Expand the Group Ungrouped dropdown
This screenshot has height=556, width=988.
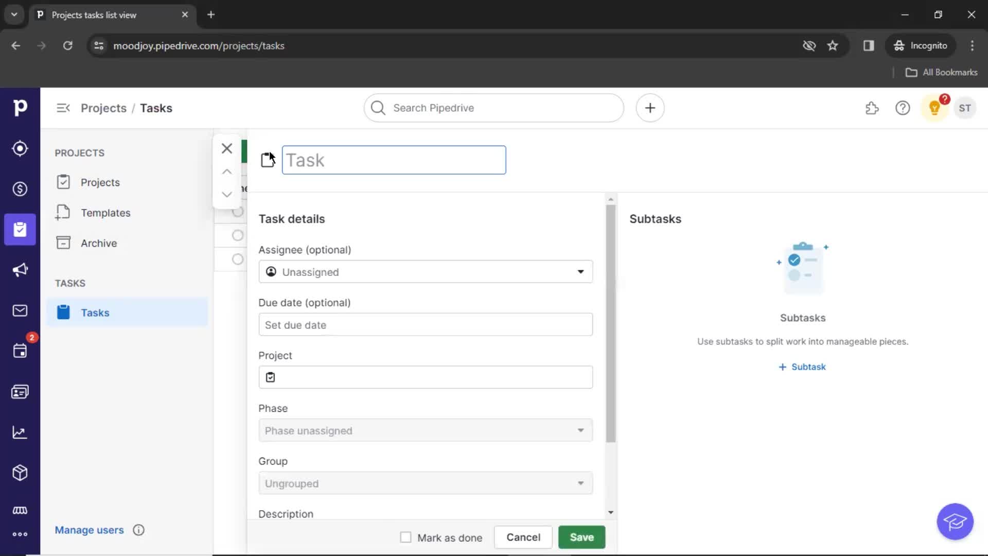(x=426, y=483)
